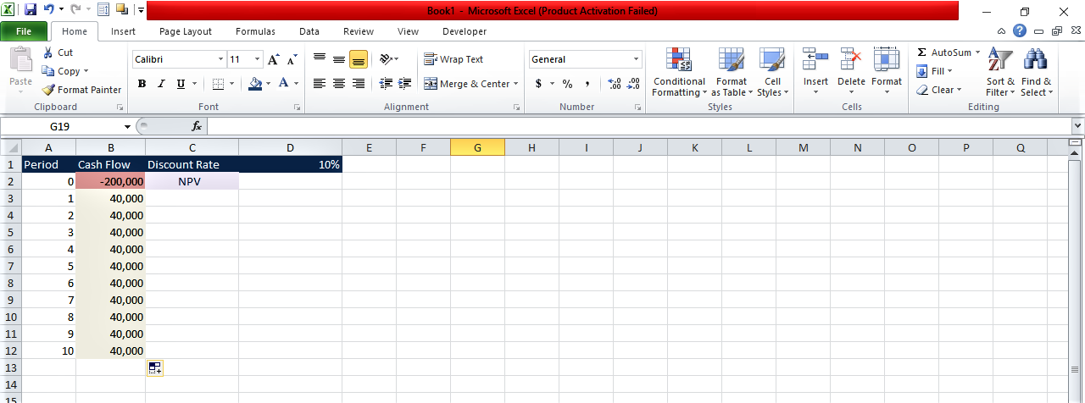Select the -200,000 cash flow cell
Screen dimensions: 1085x403
(x=110, y=181)
